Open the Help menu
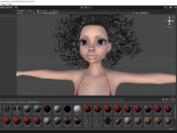Image resolution: width=177 pixels, height=133 pixels. 10,4
